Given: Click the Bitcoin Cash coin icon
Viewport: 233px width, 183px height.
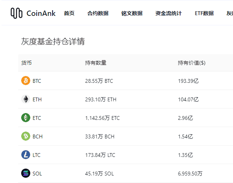Looking at the screenshot, I should pos(26,136).
